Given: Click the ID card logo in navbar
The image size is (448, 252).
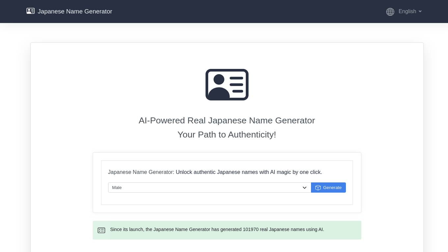Looking at the screenshot, I should point(30,11).
